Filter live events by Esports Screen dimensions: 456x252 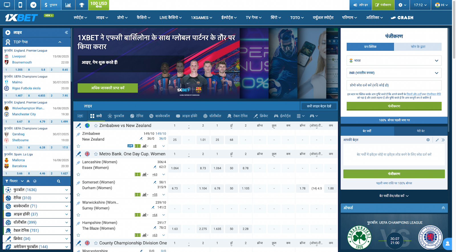[x=282, y=116]
